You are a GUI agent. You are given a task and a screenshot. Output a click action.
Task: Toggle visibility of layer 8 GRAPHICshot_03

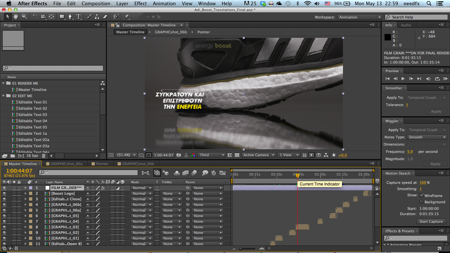[4, 227]
